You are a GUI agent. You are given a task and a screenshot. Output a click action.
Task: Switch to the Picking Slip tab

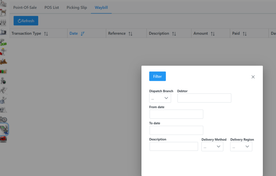point(77,8)
